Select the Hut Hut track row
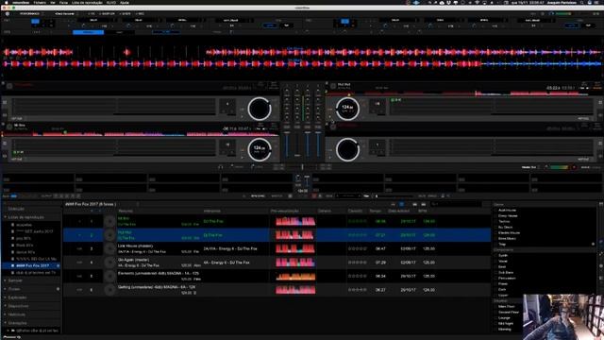The width and height of the screenshot is (604, 340). [277, 235]
